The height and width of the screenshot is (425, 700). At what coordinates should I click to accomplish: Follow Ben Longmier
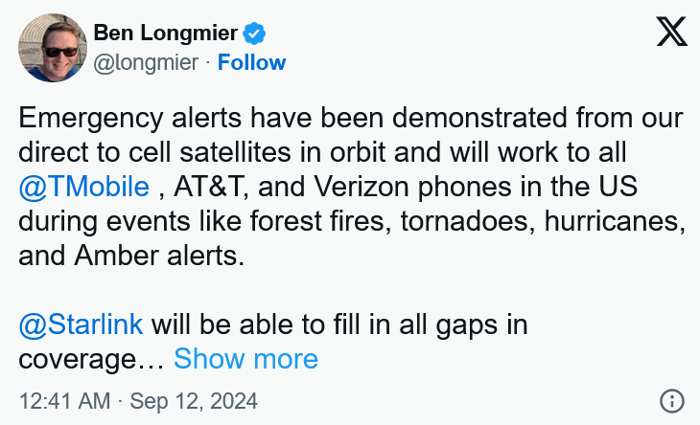(x=252, y=62)
